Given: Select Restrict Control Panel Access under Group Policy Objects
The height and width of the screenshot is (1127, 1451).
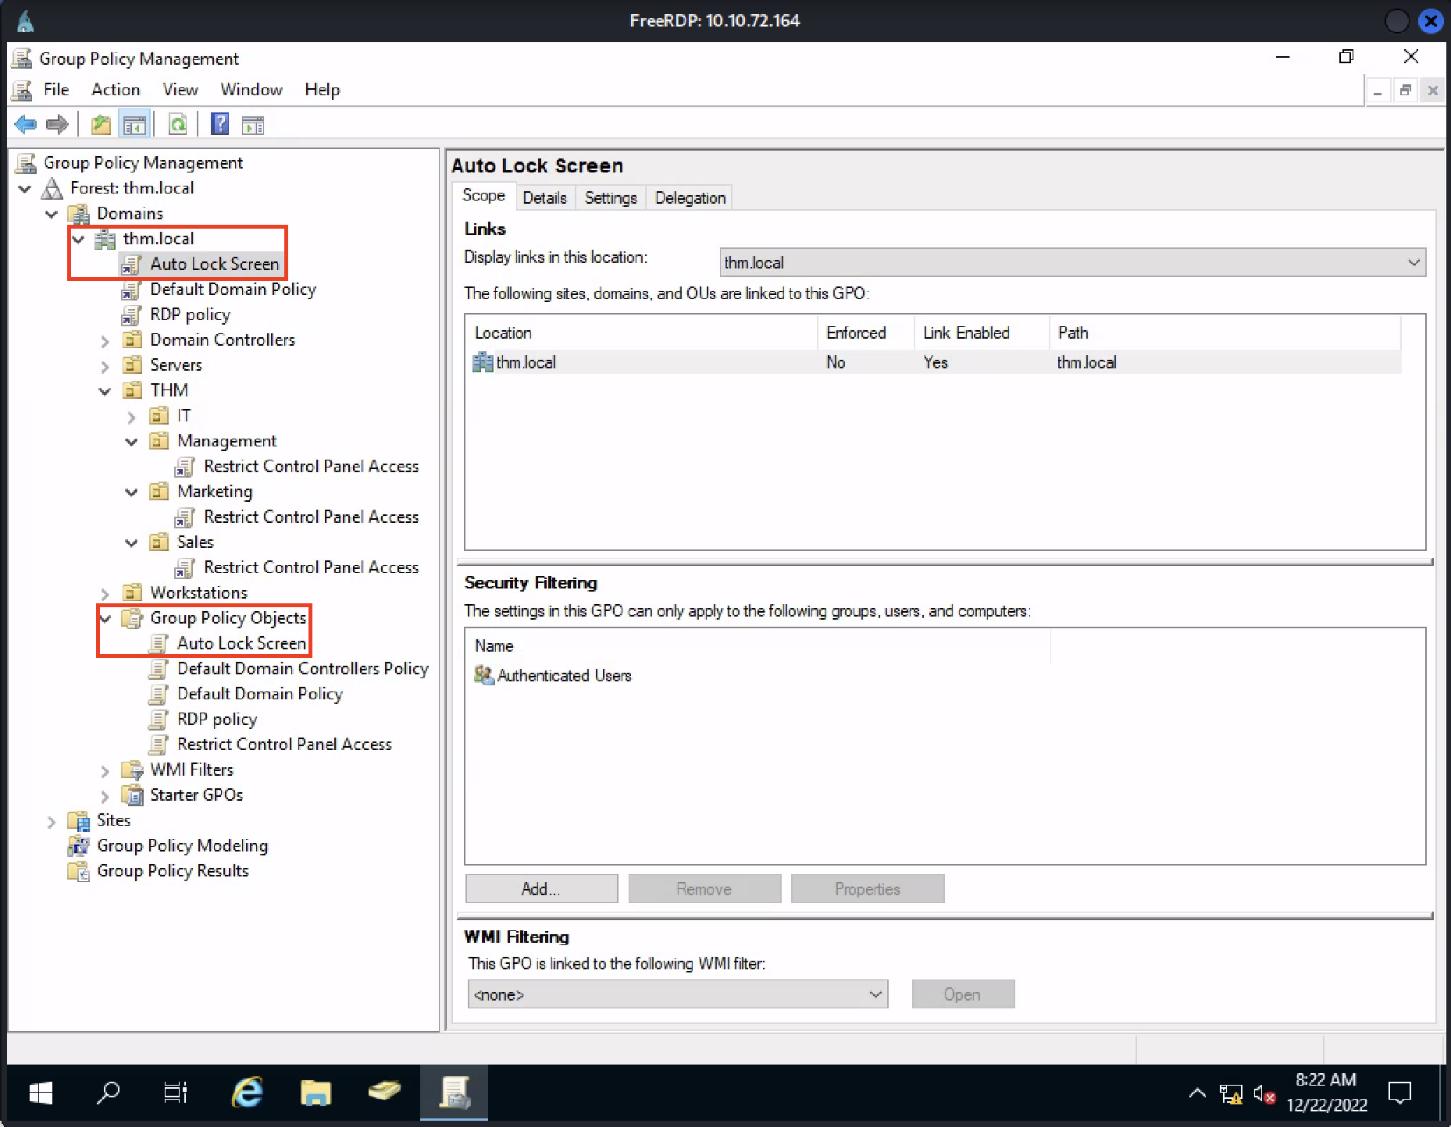Looking at the screenshot, I should [284, 745].
